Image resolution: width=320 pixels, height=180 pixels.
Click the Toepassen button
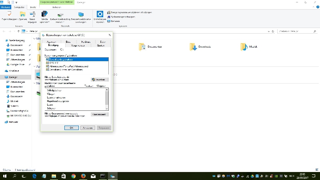point(104,128)
